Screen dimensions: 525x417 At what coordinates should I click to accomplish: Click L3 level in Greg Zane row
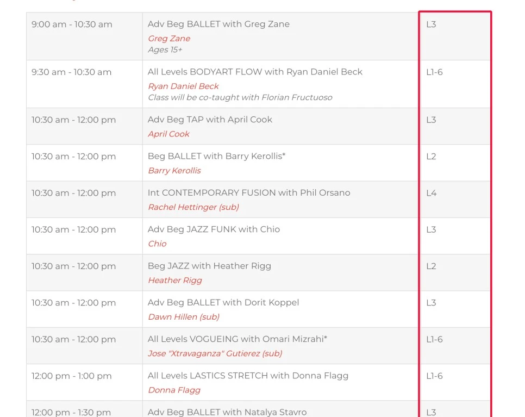(x=432, y=24)
